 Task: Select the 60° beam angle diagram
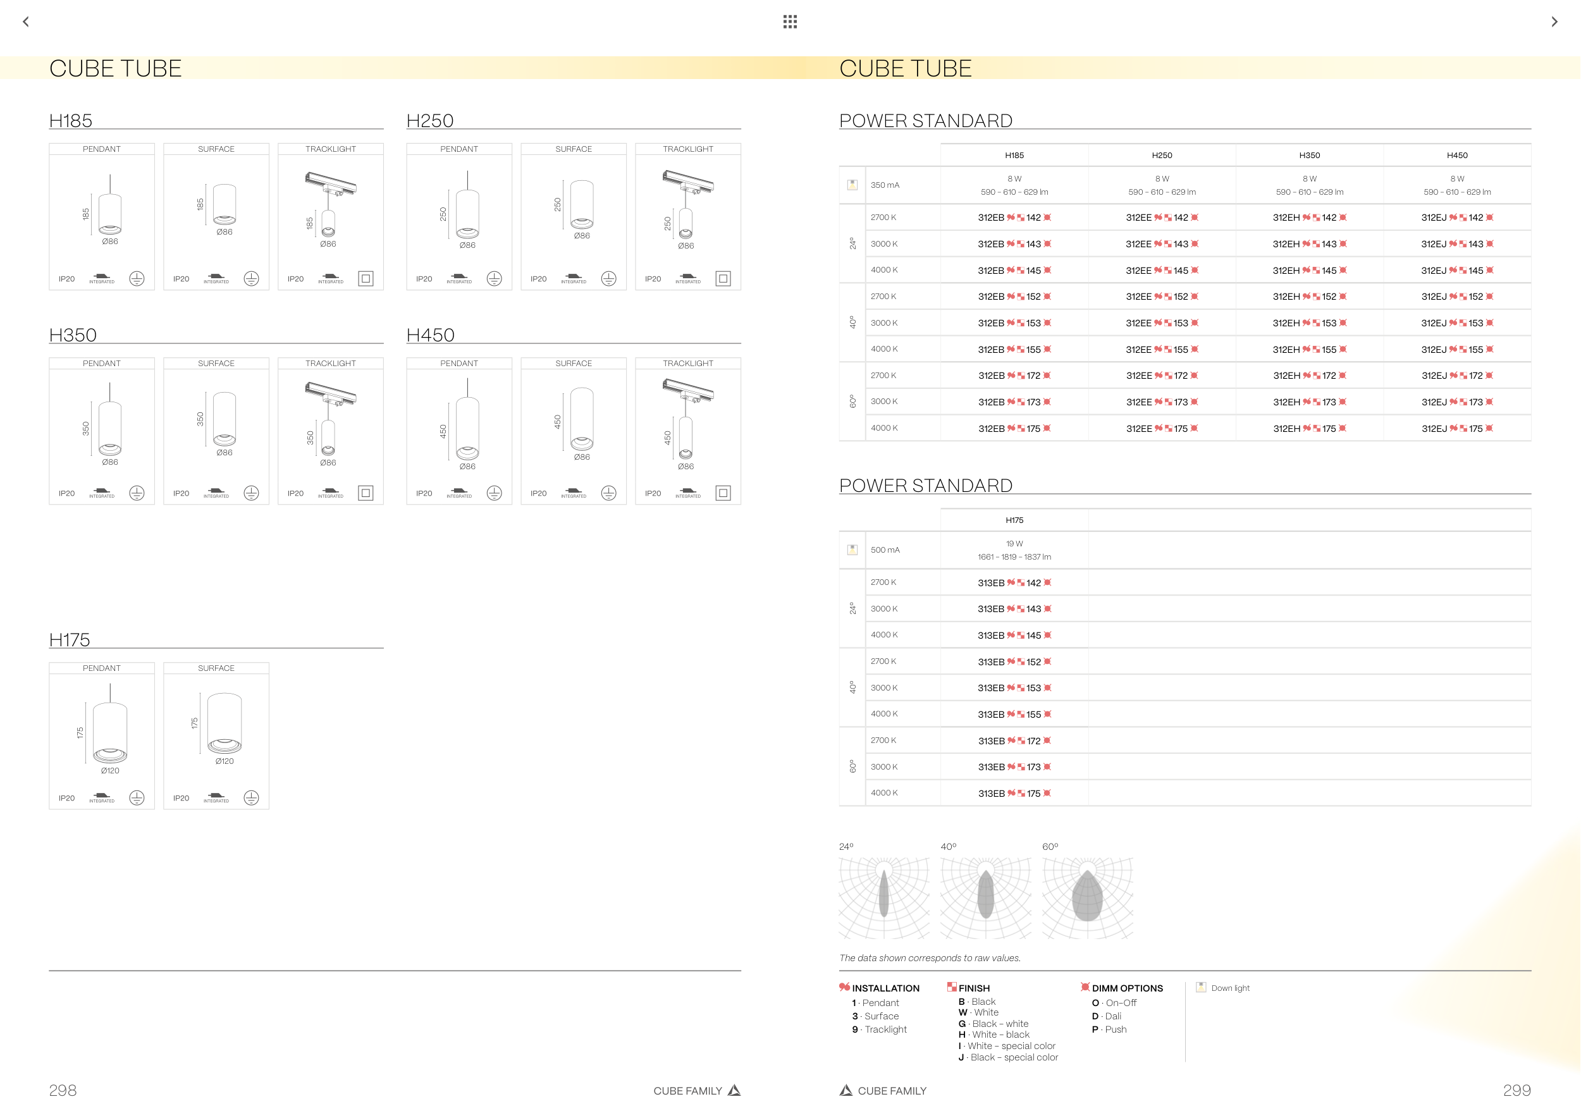point(1087,897)
